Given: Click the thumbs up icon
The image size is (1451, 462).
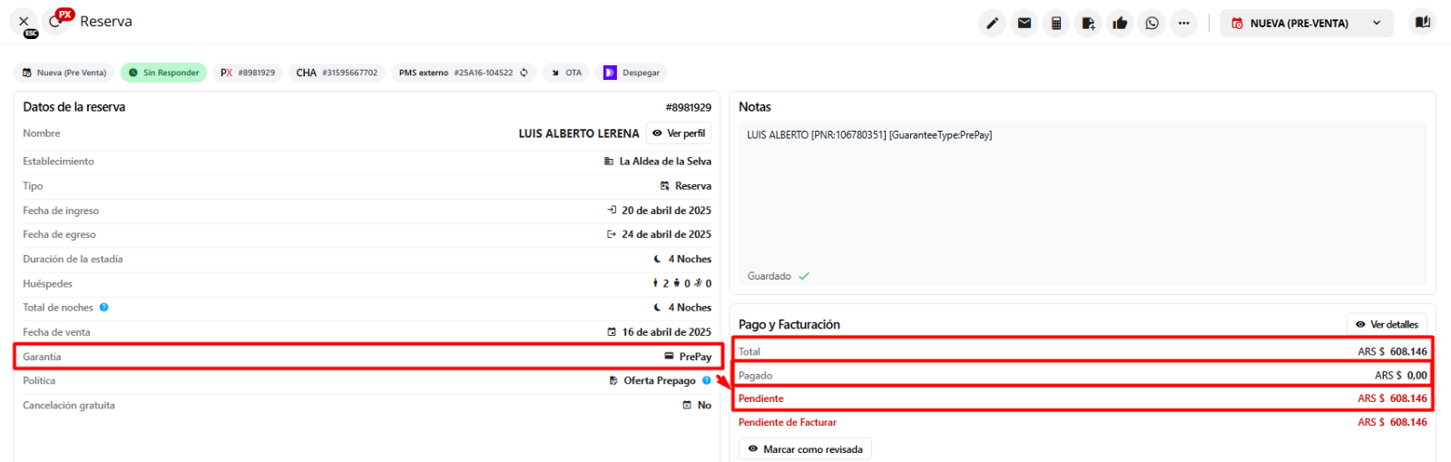Looking at the screenshot, I should pyautogui.click(x=1120, y=24).
